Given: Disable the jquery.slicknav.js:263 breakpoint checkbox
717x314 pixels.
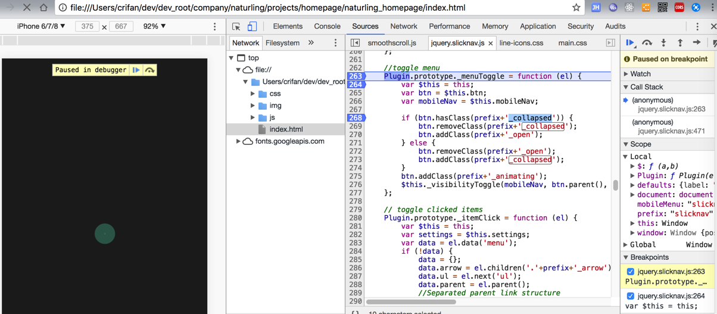Looking at the screenshot, I should click(x=631, y=272).
